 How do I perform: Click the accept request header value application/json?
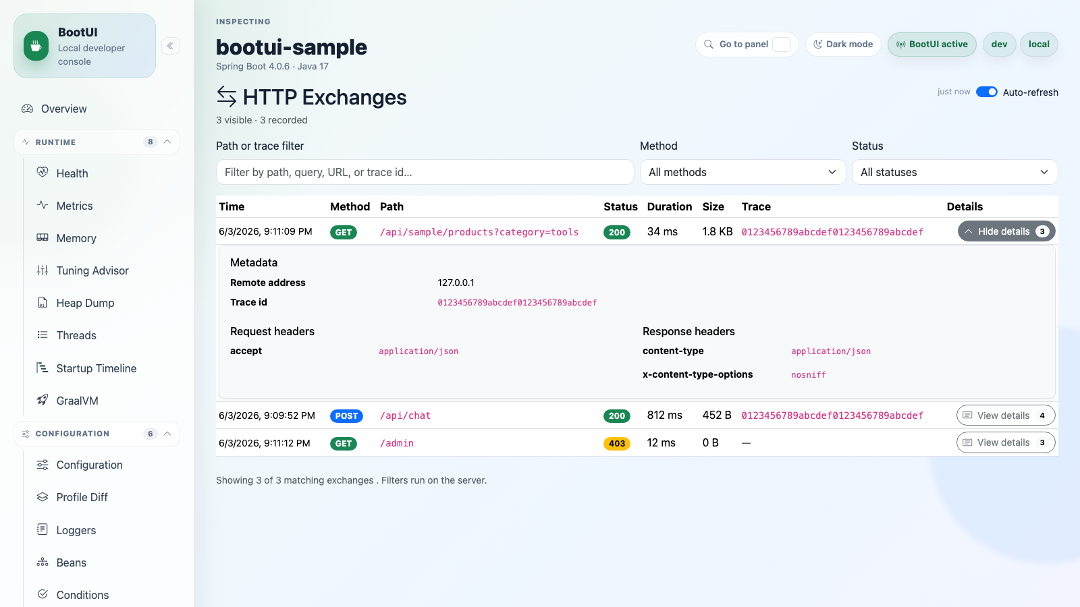click(418, 351)
